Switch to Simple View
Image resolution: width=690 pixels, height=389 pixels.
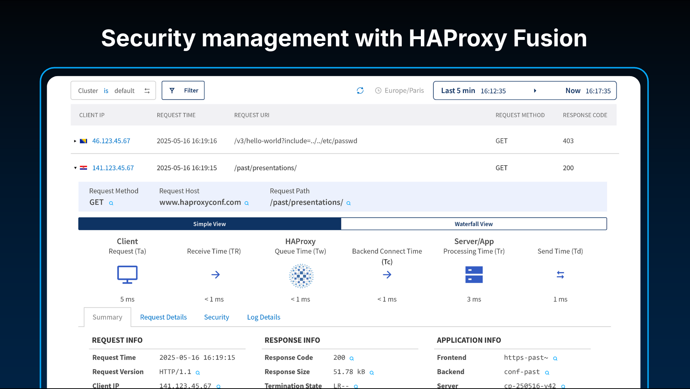210,224
